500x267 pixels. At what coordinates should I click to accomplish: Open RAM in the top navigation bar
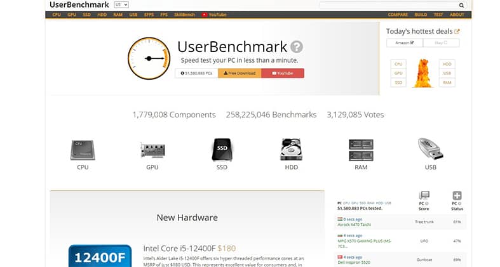click(x=118, y=15)
